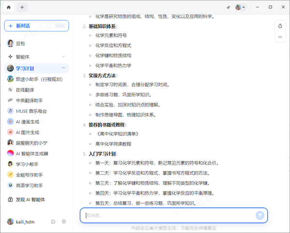Open the MUSE 音乐电台 agent

pyautogui.click(x=33, y=111)
